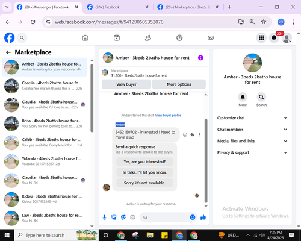Open File Explorer from taskbar

150,235
